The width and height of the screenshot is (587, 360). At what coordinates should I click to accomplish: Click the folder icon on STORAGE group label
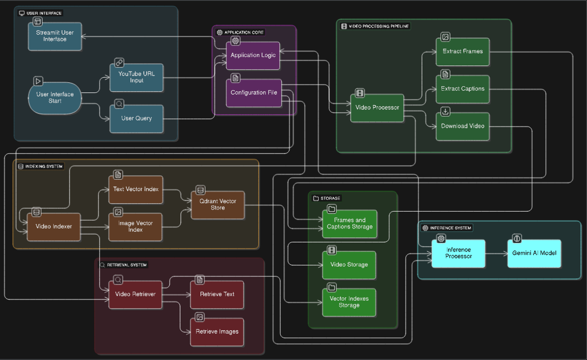(x=316, y=198)
